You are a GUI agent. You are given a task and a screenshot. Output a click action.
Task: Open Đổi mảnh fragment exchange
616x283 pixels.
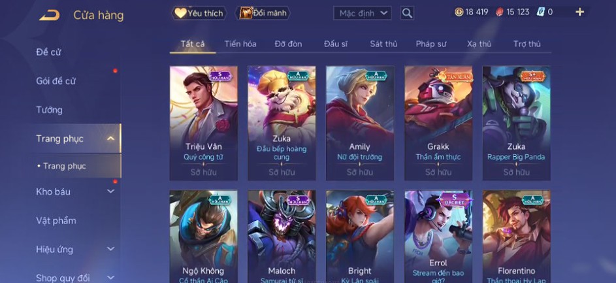(263, 13)
